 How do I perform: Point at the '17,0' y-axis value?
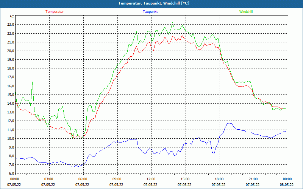(11, 77)
